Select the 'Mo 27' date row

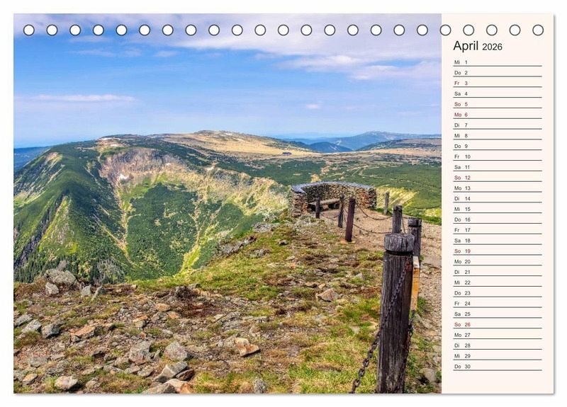(x=498, y=334)
